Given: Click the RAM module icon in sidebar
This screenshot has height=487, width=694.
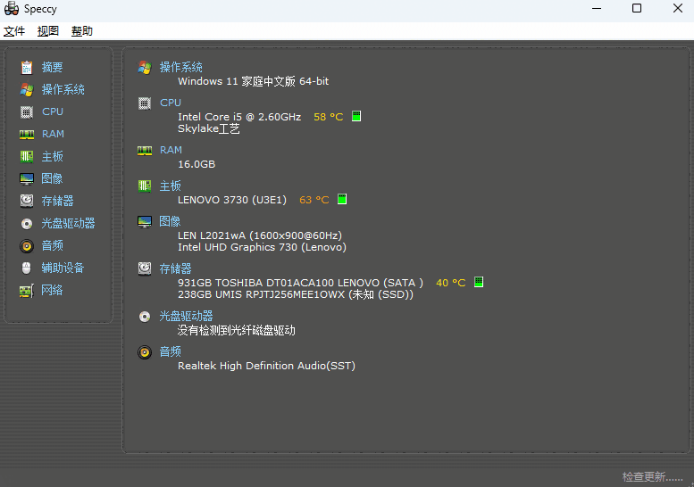Looking at the screenshot, I should coord(27,135).
